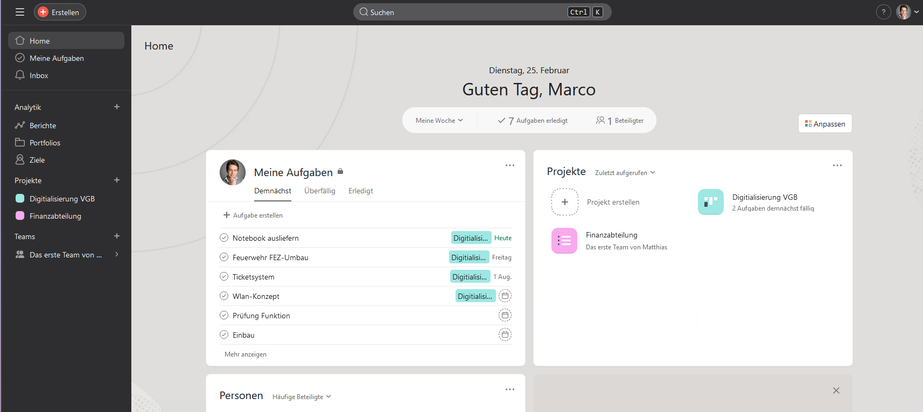Click Digitialisierung VGB project name in Projekte widget
This screenshot has width=923, height=412.
click(x=765, y=197)
